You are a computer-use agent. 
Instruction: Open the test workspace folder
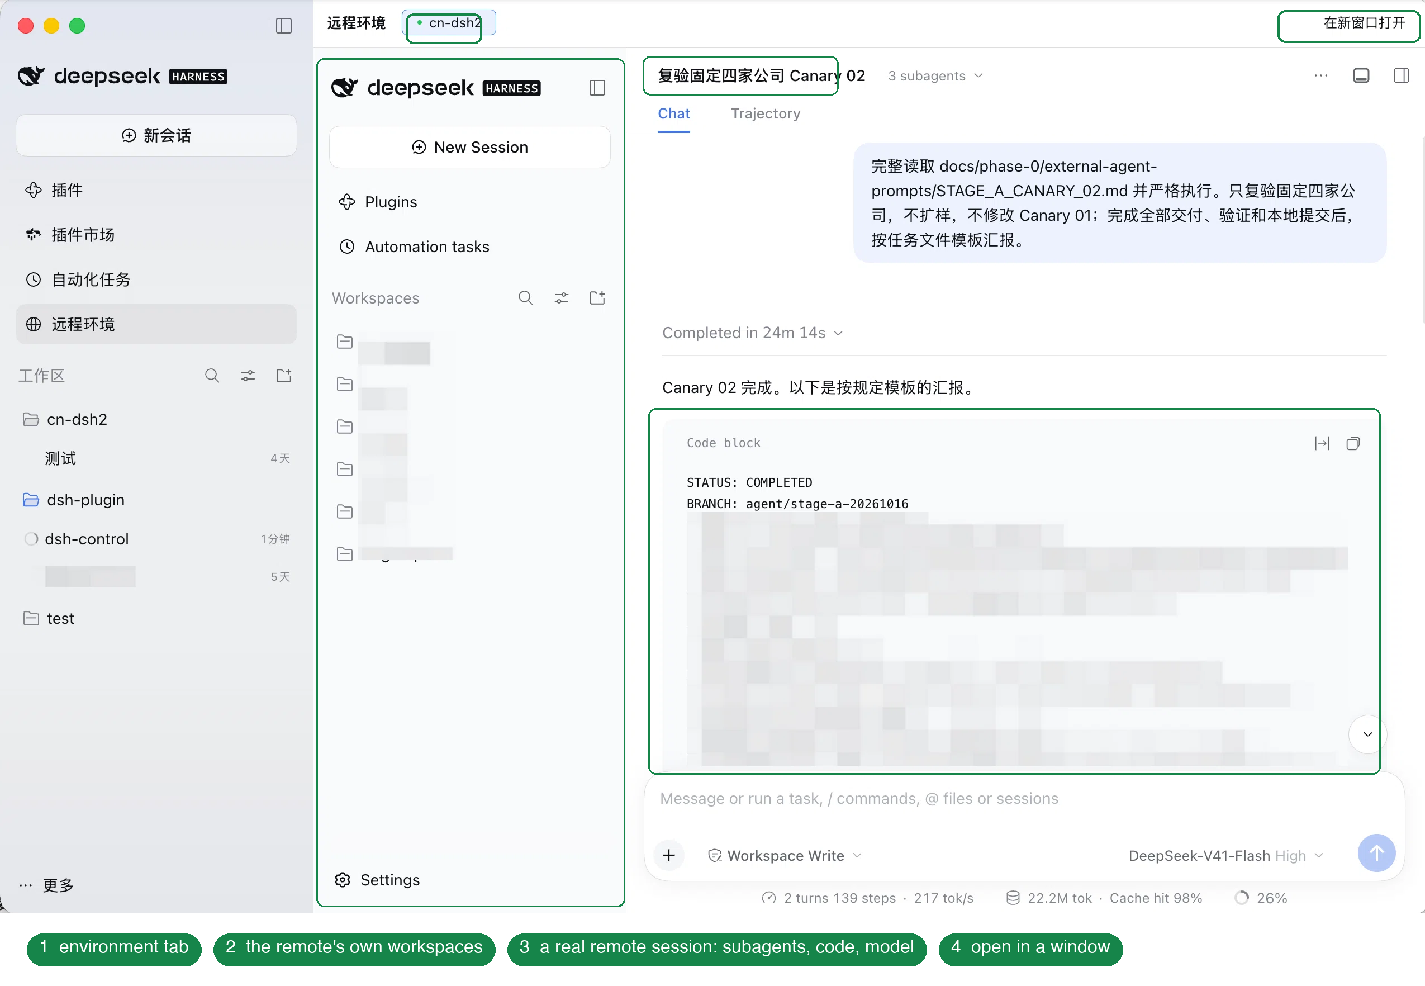(x=156, y=618)
